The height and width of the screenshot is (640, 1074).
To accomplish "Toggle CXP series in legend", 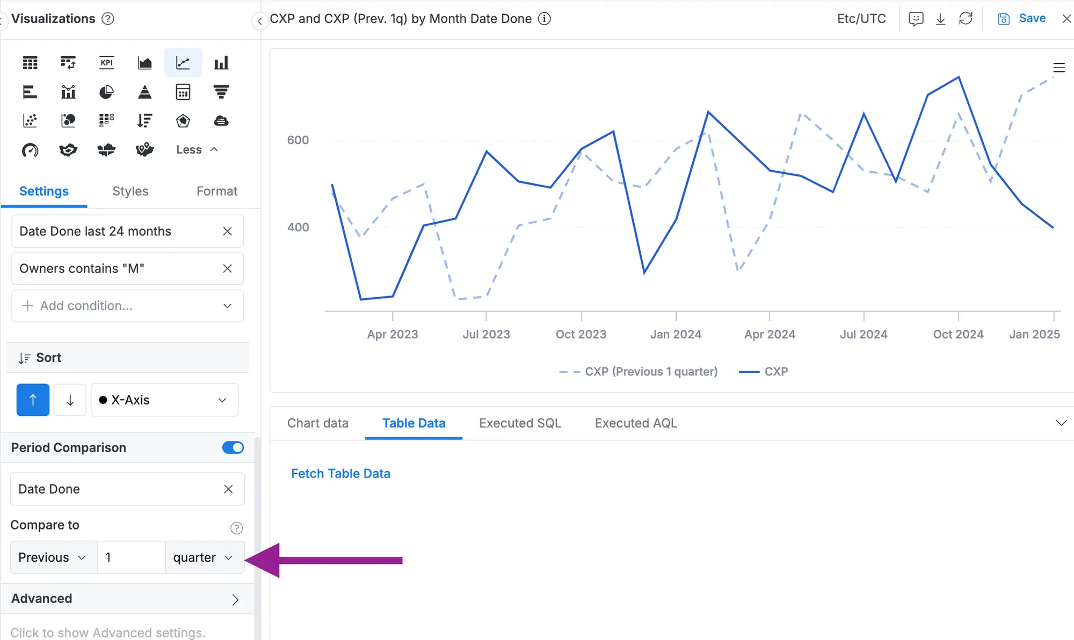I will [x=763, y=372].
